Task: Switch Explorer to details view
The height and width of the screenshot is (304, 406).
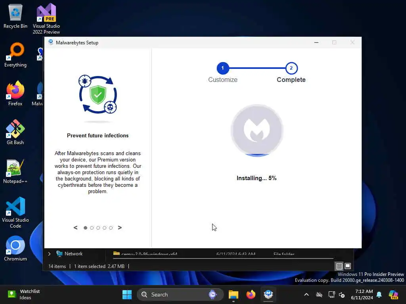Action: (x=339, y=266)
